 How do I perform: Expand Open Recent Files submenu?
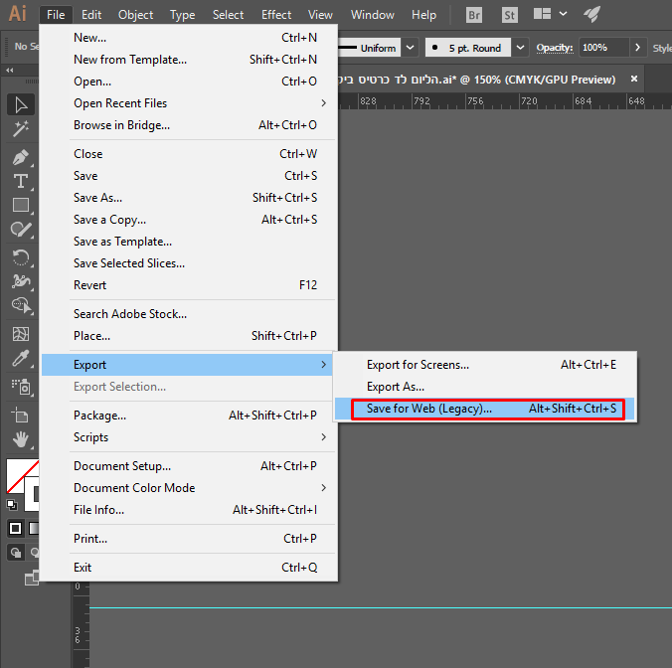pos(188,102)
